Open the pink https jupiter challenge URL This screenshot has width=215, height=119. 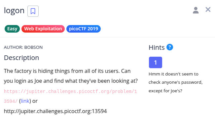70,92
